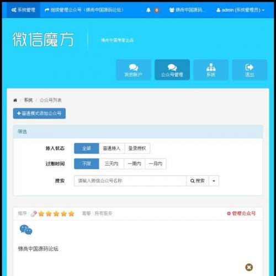Open the 公众号管理 tile

click(x=172, y=70)
